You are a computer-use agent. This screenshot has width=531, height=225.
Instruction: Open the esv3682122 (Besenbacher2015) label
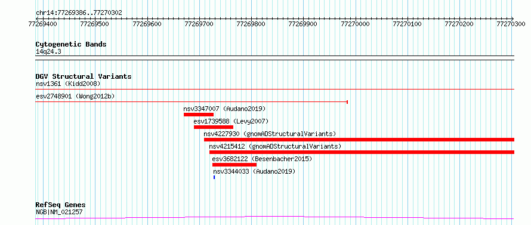click(x=262, y=159)
